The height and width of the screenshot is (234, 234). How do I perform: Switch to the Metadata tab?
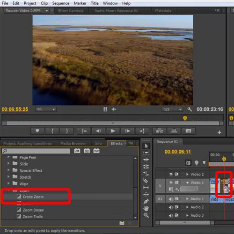163,11
